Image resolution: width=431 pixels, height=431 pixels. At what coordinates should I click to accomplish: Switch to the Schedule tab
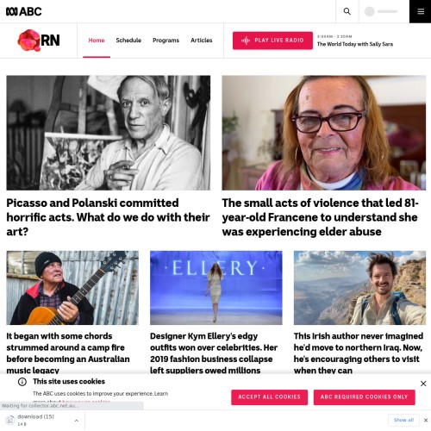(128, 41)
